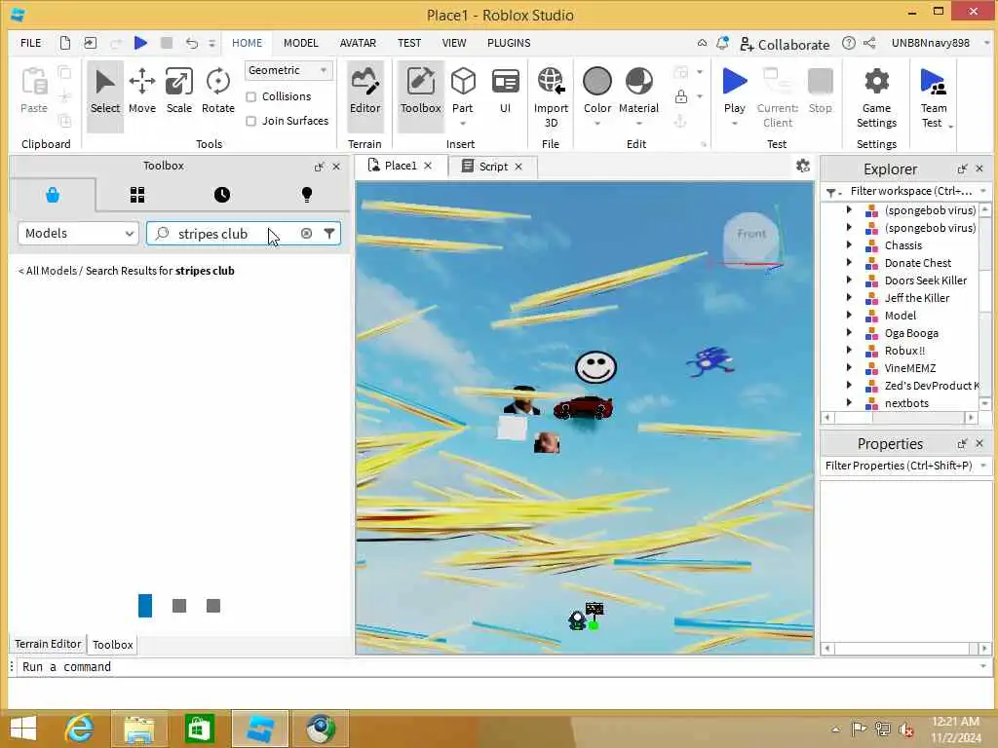This screenshot has width=998, height=748.
Task: Open the Color tool icon
Action: click(597, 82)
